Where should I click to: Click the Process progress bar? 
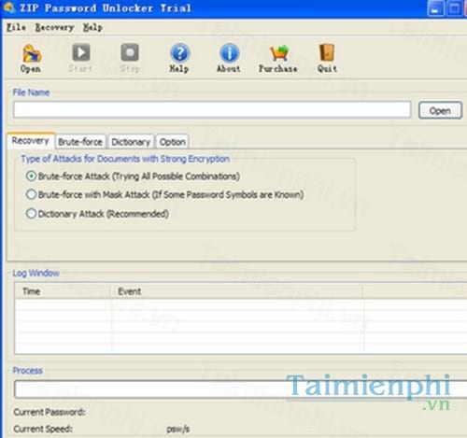240,389
